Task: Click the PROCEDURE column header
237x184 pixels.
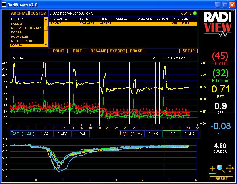Action: [143, 19]
